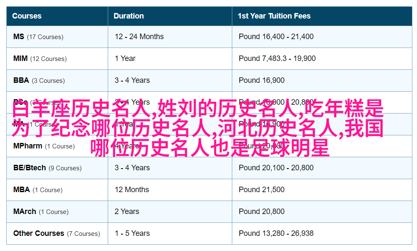Screen dimensions: 417x251
Task: Click the Pound 13,280 - 26,938 fee cell
Action: click(276, 233)
